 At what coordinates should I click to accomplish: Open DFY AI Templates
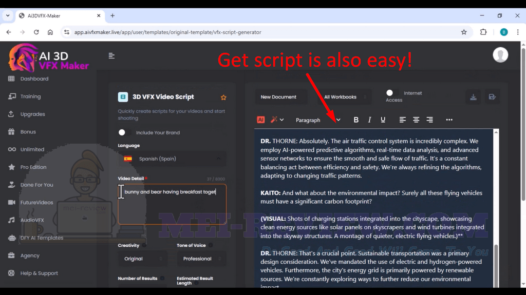pyautogui.click(x=42, y=238)
